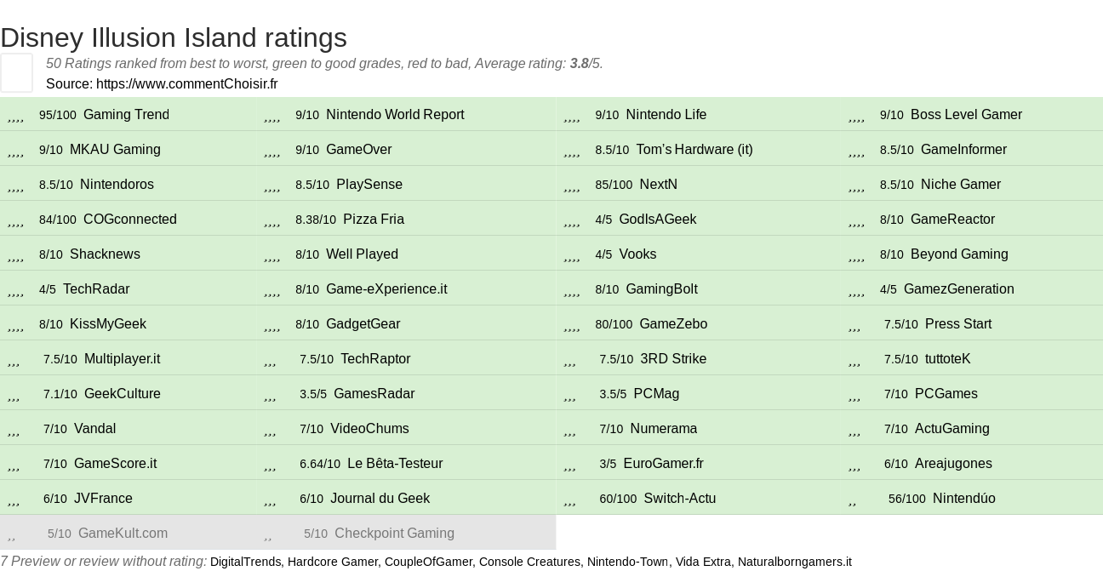Select GameReactor in the ratings list

click(x=952, y=220)
